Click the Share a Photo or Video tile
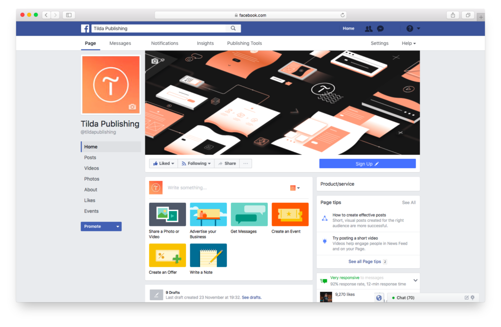Screen dimensions: 501x327 point(167,220)
